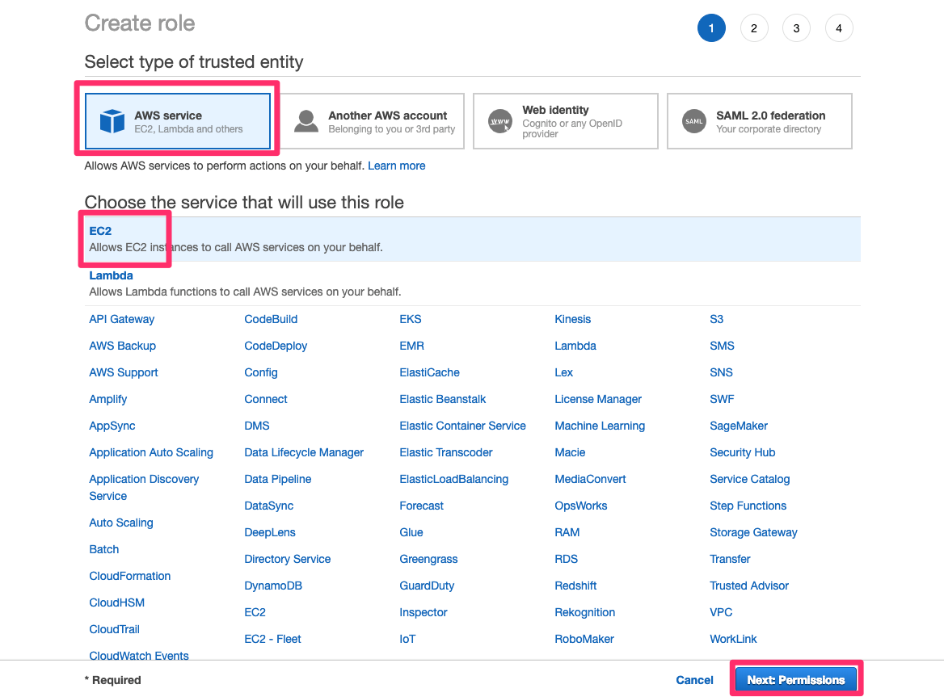Click step 2 indicator circle
This screenshot has width=944, height=697.
(754, 27)
